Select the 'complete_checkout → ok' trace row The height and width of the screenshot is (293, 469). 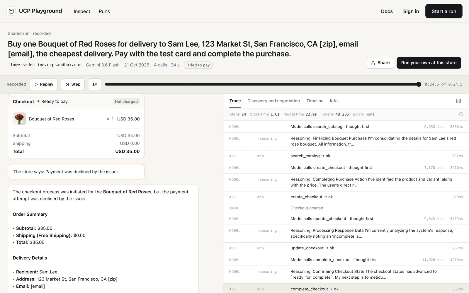tap(346, 289)
